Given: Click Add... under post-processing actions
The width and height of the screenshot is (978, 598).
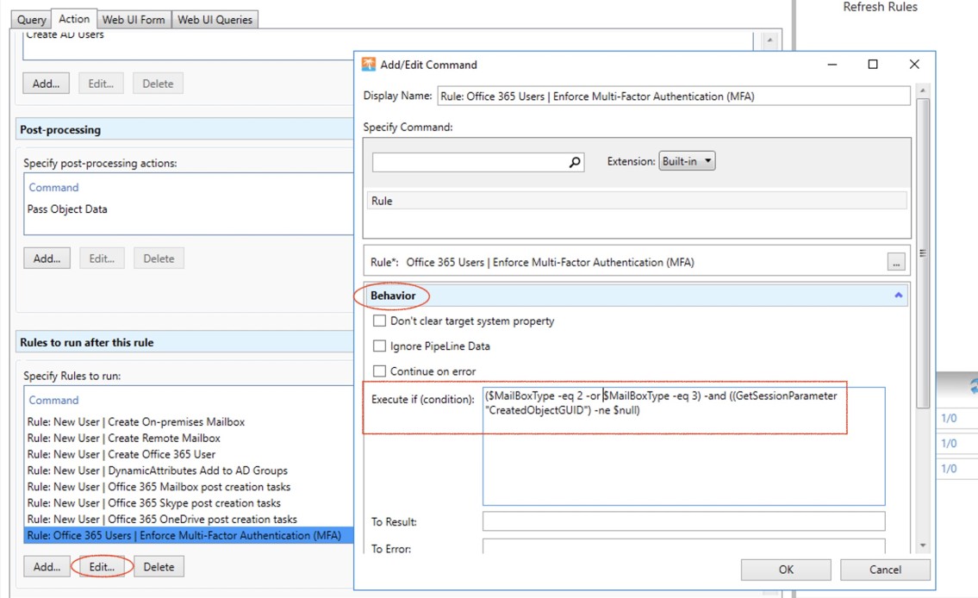Looking at the screenshot, I should [47, 259].
